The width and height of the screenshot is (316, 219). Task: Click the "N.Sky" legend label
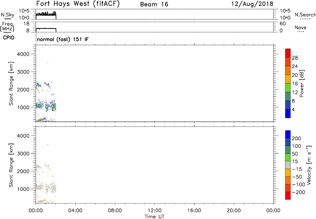8,15
